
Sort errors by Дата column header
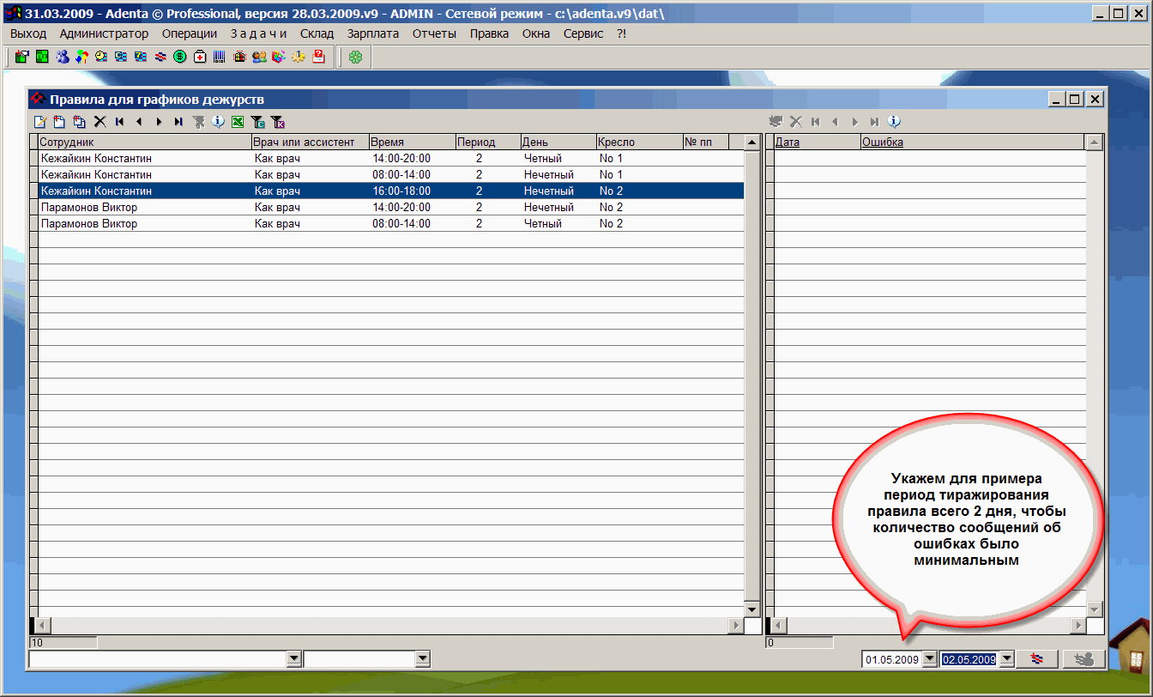click(788, 142)
